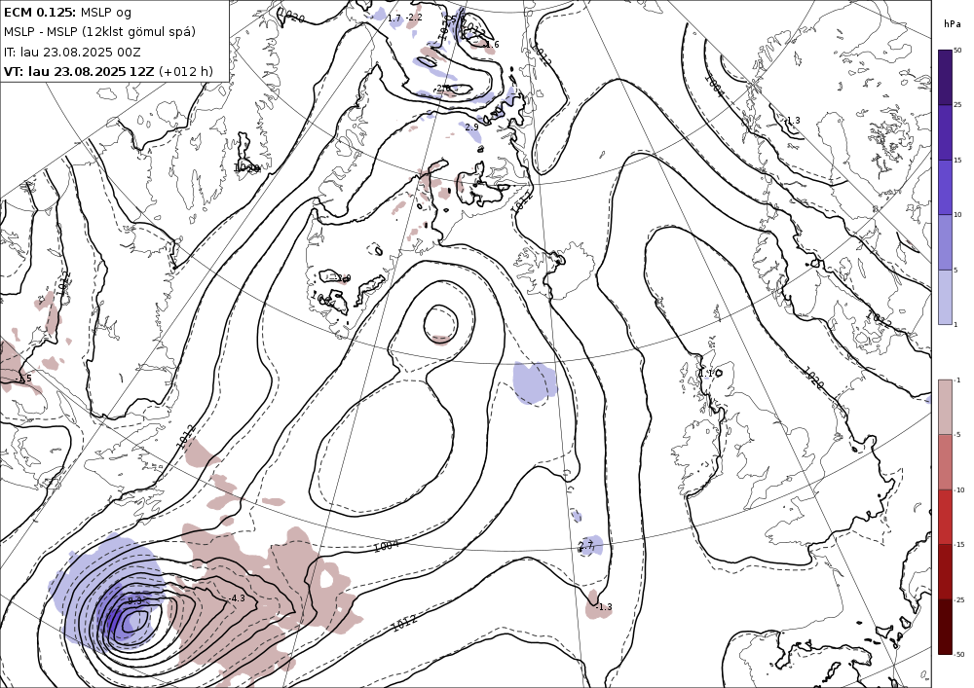Viewport: 974px width, 688px height.
Task: Click the '1.1' value over northern Scotland
Action: pos(705,374)
